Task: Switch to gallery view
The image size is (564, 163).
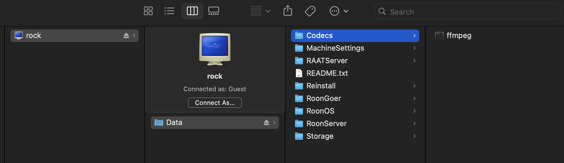Action: (214, 11)
